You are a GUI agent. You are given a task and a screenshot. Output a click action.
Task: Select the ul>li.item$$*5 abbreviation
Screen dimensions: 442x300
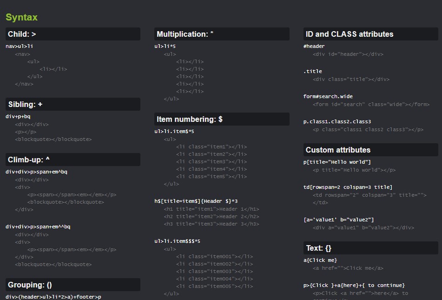(177, 241)
